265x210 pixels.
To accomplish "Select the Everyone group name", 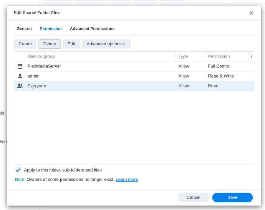I will [x=36, y=86].
